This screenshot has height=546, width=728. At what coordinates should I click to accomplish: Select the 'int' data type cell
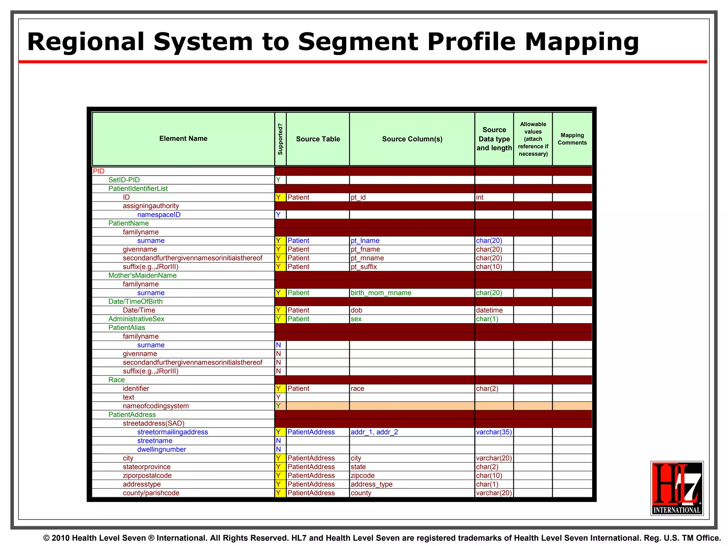coord(494,197)
